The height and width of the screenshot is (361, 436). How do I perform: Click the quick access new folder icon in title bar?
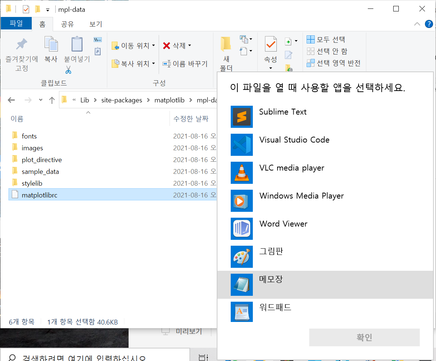[38, 10]
